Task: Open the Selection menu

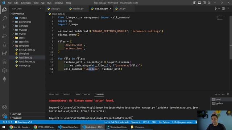Action: point(26,3)
